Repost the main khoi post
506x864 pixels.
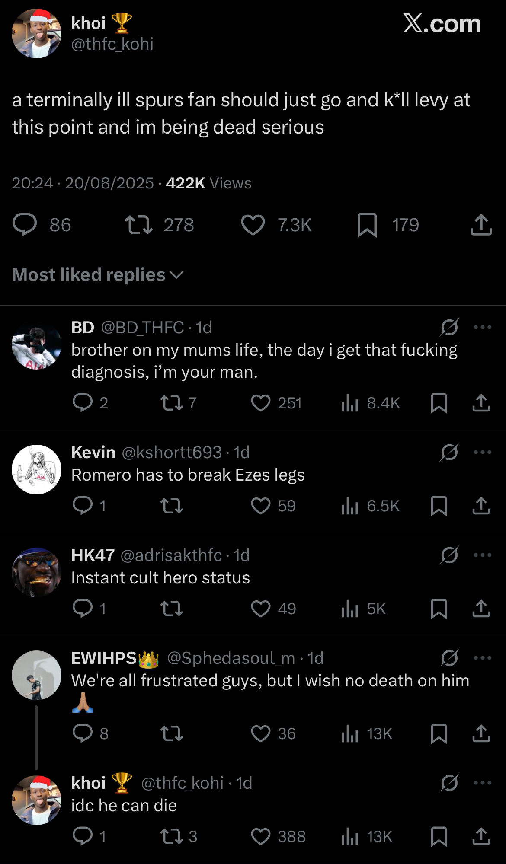pyautogui.click(x=138, y=225)
